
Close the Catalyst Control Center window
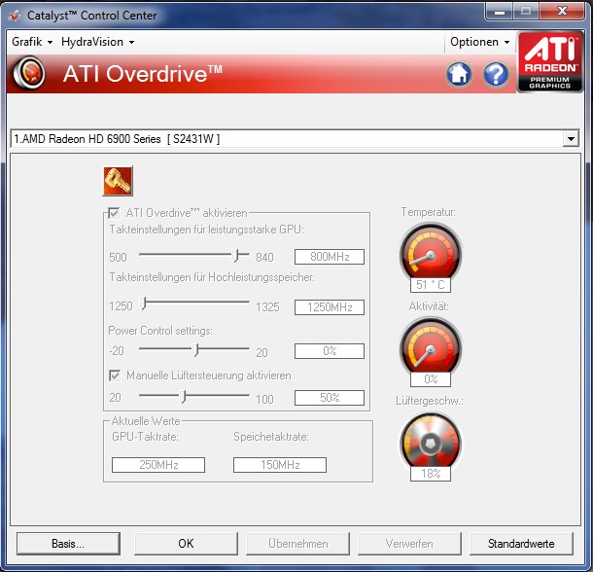pos(562,12)
